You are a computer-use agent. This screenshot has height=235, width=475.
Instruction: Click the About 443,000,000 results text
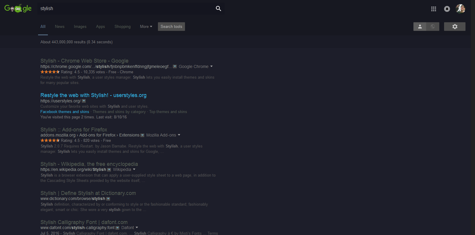point(76,42)
